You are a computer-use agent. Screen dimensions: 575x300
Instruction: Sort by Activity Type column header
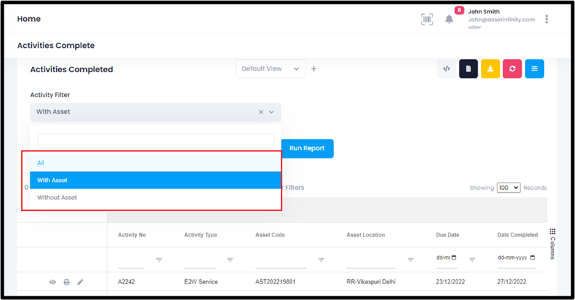click(x=201, y=235)
